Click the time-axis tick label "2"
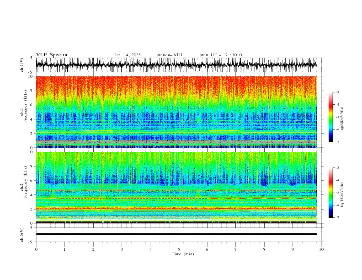 tap(93, 249)
